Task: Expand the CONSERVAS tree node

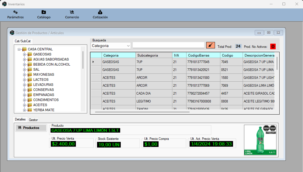Action: tap(24, 90)
